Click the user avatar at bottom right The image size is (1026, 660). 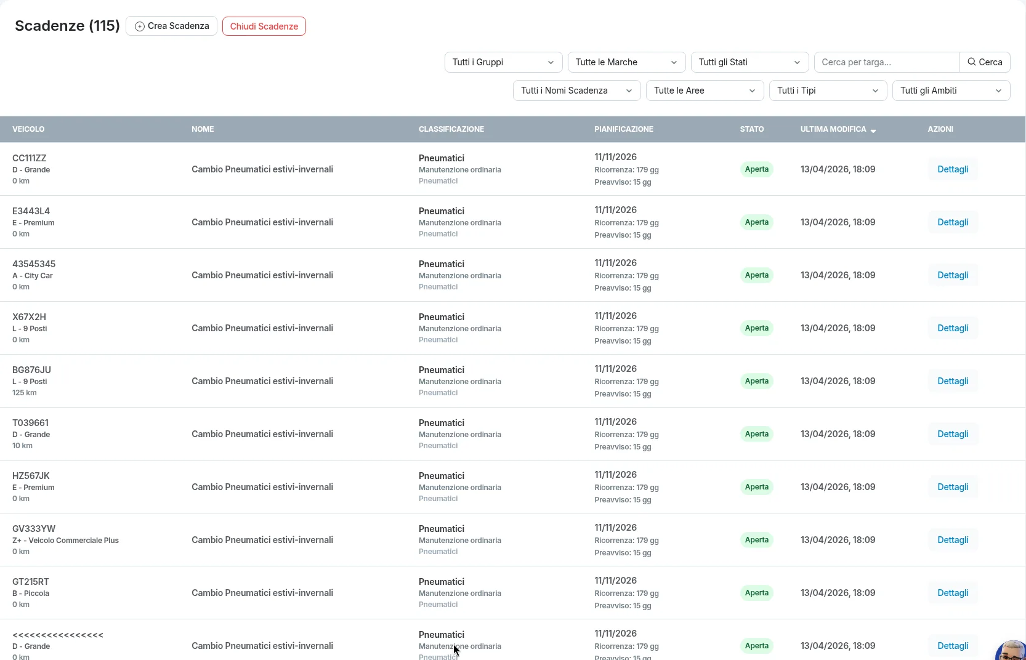(1011, 650)
